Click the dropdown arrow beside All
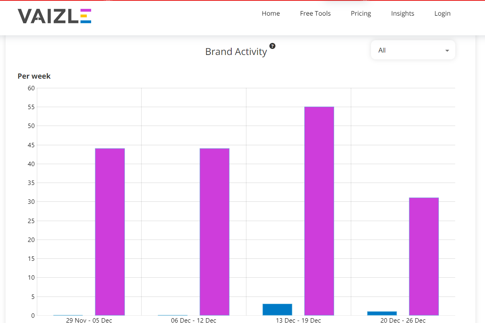The height and width of the screenshot is (323, 485). pos(447,51)
